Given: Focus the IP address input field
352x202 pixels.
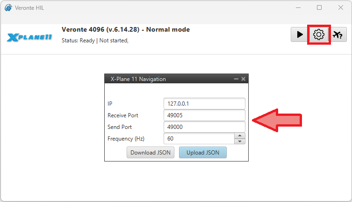Looking at the screenshot, I should (204, 103).
